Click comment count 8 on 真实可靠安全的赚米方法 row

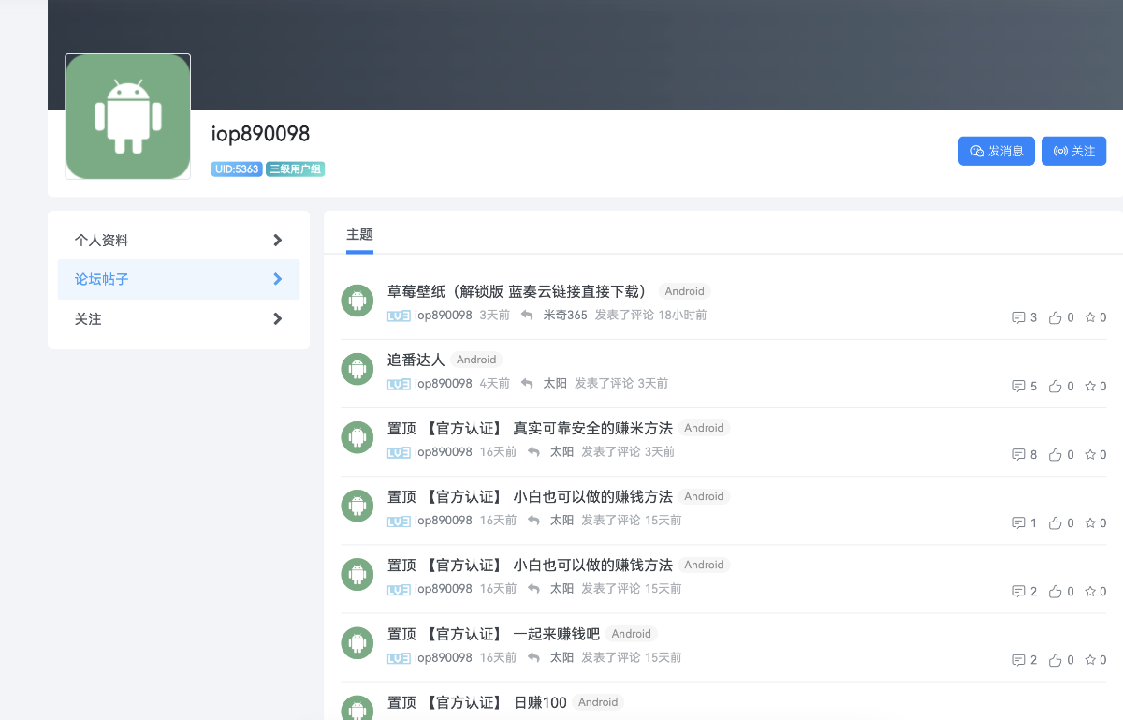tap(1033, 455)
